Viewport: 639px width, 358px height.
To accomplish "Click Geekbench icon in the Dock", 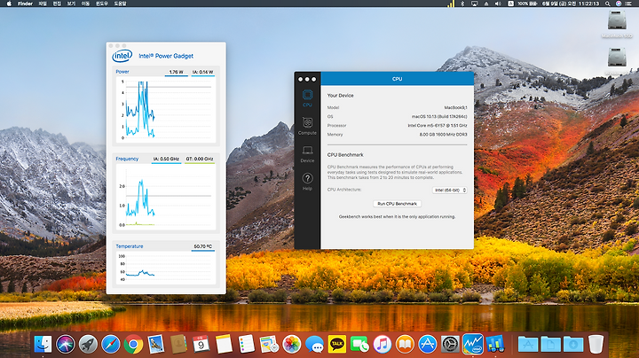I will (495, 344).
